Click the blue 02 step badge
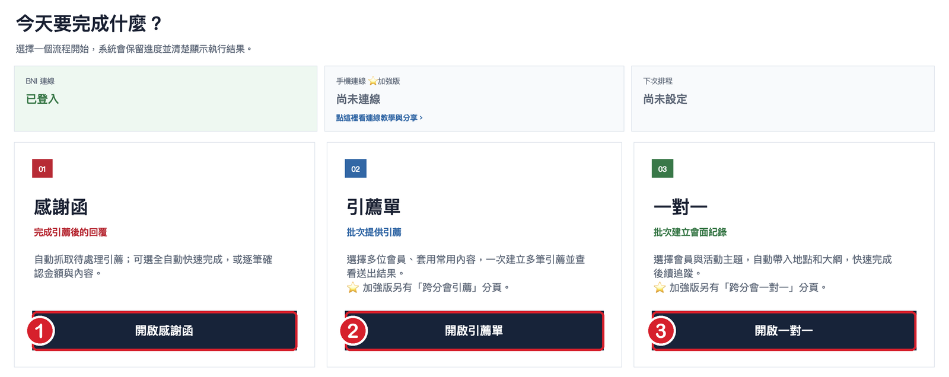 click(355, 169)
